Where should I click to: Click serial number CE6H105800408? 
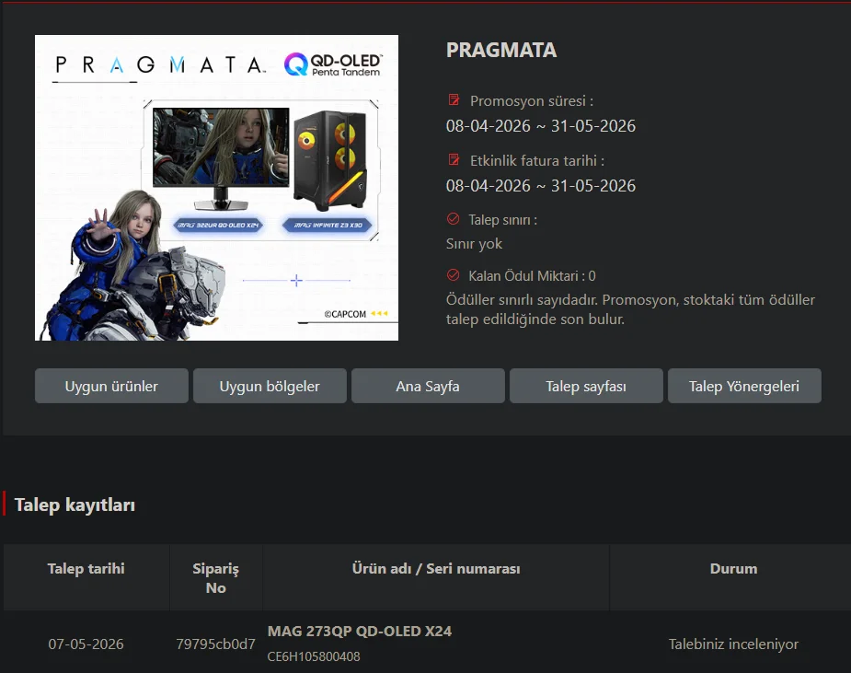tap(314, 656)
